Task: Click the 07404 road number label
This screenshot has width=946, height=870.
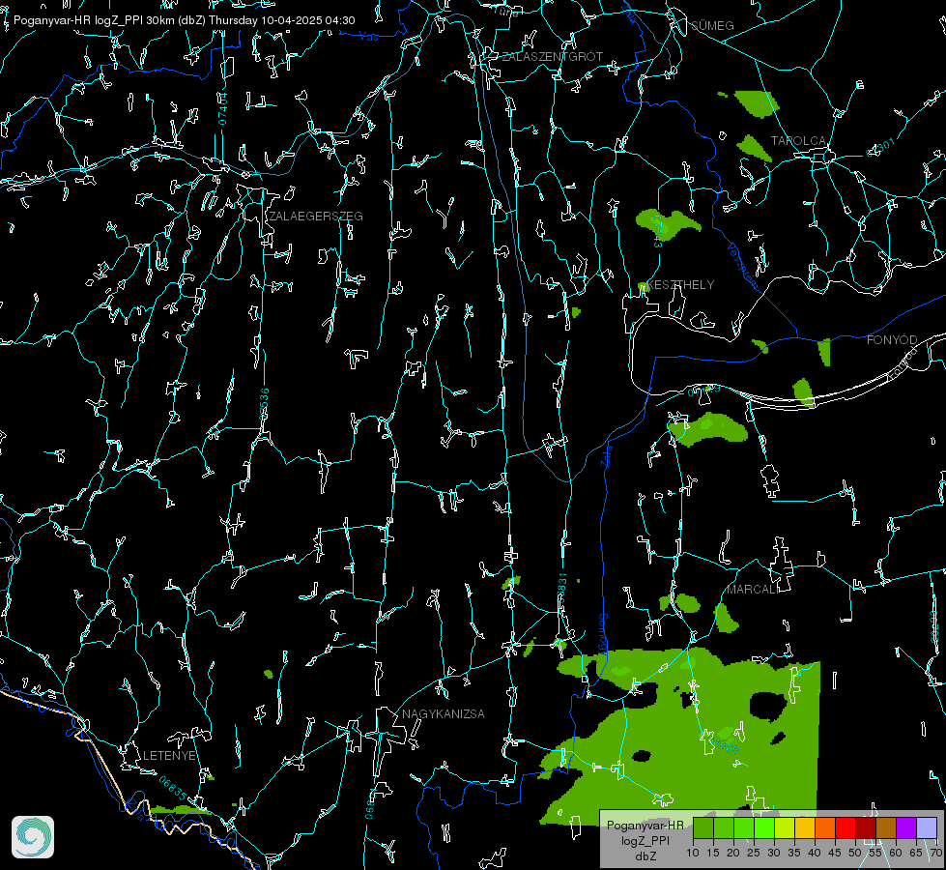Action: [222, 109]
